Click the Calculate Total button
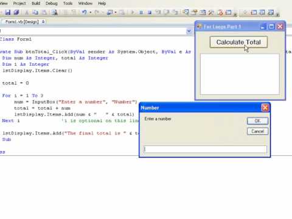 (238, 42)
